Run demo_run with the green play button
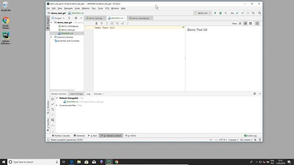The image size is (294, 165). (x=215, y=13)
